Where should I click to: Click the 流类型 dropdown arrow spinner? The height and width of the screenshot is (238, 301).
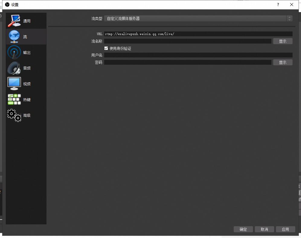[x=290, y=18]
